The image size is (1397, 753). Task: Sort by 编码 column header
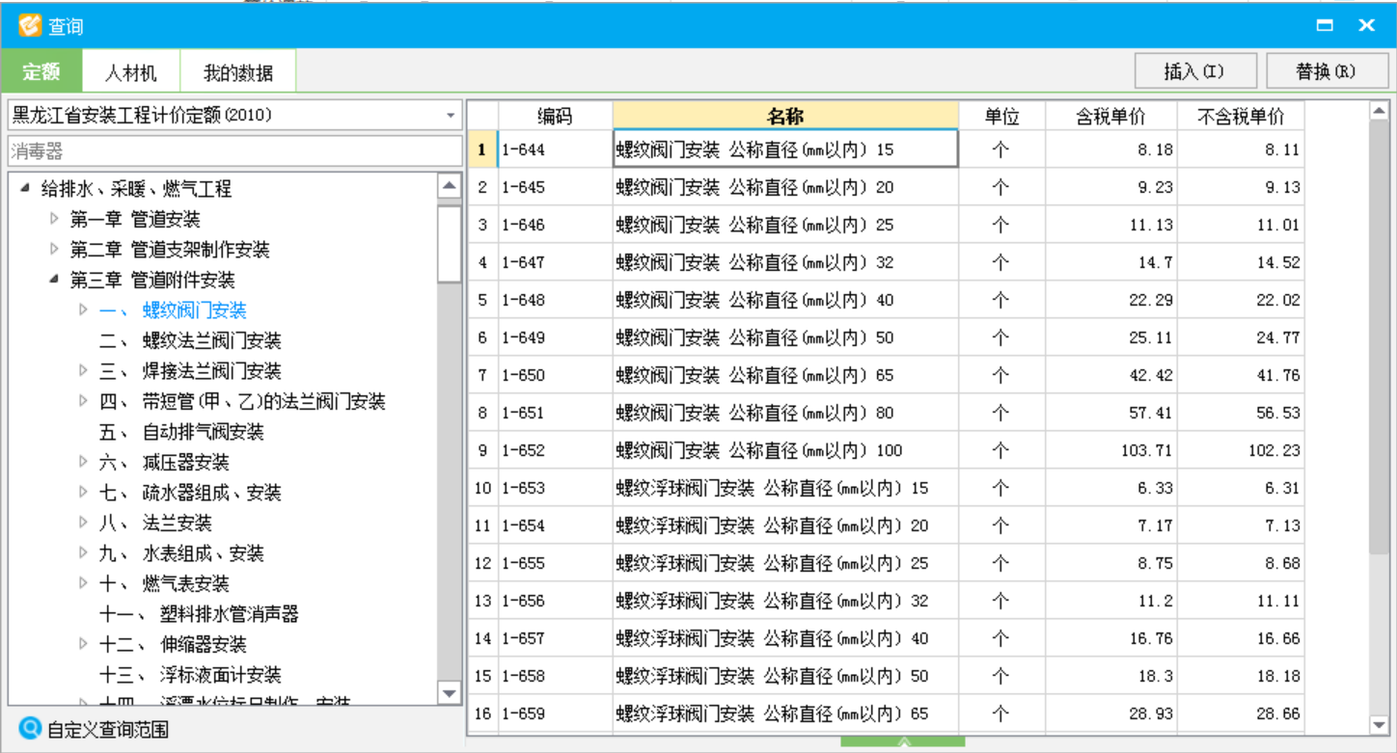555,117
